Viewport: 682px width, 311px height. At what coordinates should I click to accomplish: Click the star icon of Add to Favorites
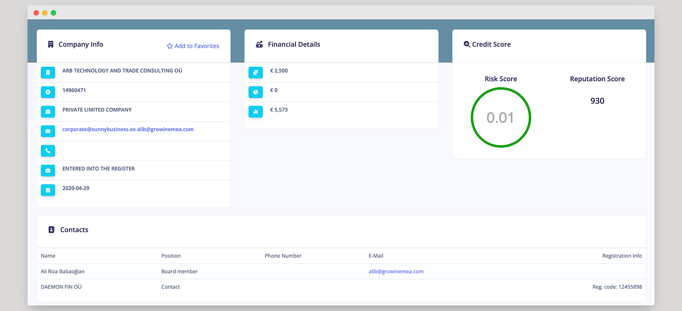[x=169, y=46]
